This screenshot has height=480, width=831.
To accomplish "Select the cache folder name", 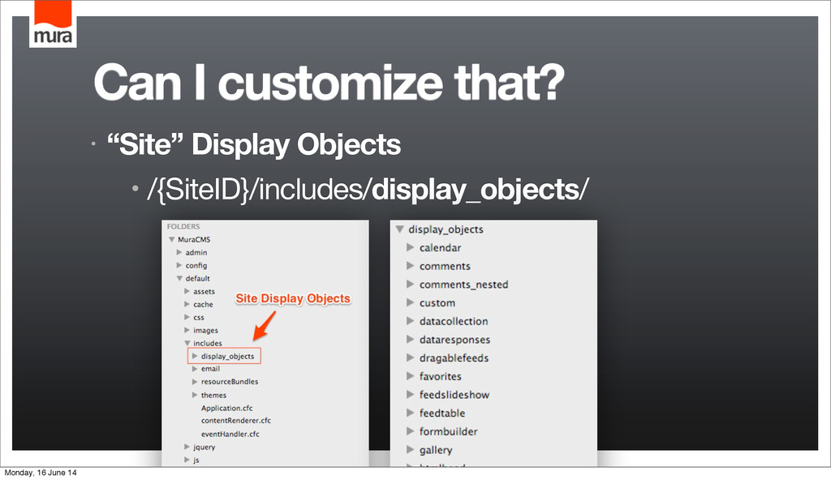I will tap(203, 304).
